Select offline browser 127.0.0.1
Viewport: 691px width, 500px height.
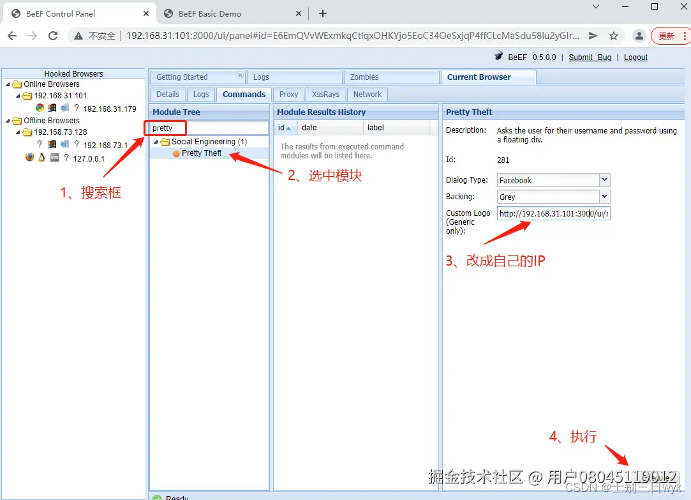[x=89, y=159]
